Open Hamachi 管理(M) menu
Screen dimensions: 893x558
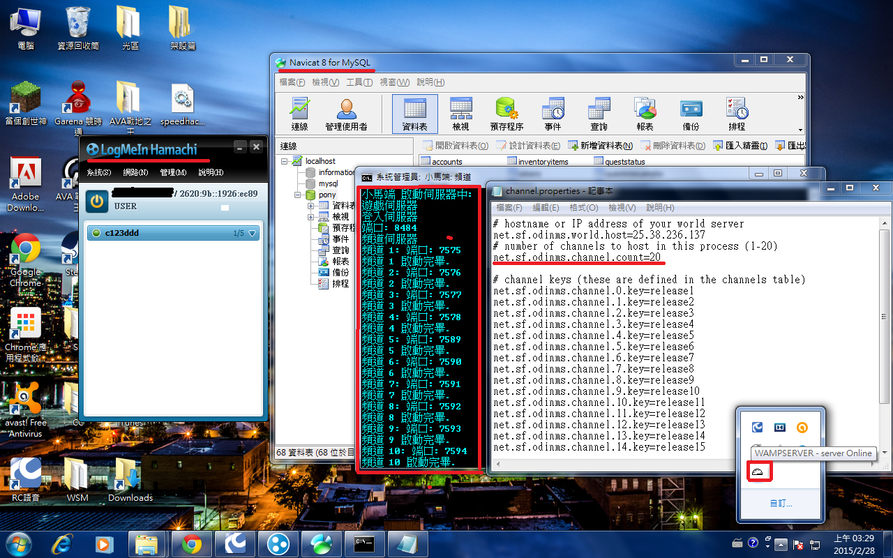pos(173,172)
